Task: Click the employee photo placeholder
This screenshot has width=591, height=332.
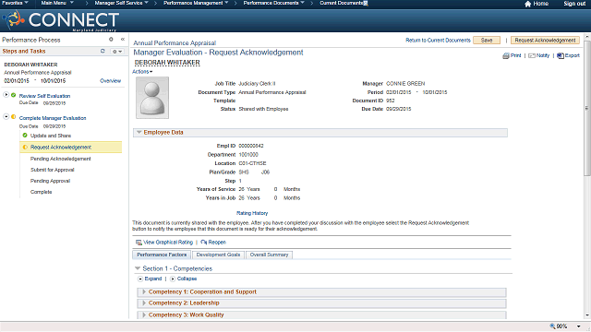Action: (x=152, y=98)
